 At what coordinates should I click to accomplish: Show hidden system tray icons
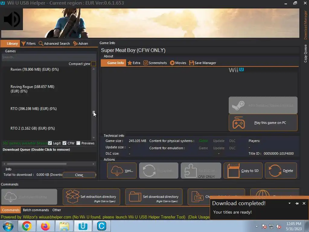[x=256, y=226]
